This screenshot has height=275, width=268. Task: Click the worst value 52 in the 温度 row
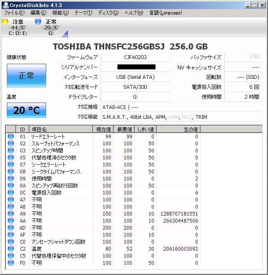tap(129, 249)
